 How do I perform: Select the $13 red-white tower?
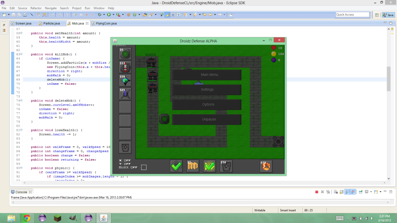click(x=125, y=67)
